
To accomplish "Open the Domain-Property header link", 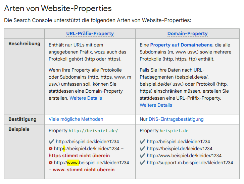I will click(187, 33).
